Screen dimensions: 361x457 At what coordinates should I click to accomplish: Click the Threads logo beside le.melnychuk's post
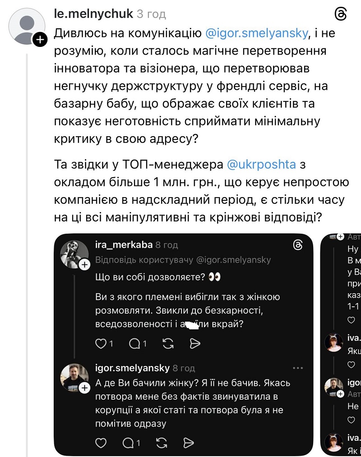tap(341, 14)
